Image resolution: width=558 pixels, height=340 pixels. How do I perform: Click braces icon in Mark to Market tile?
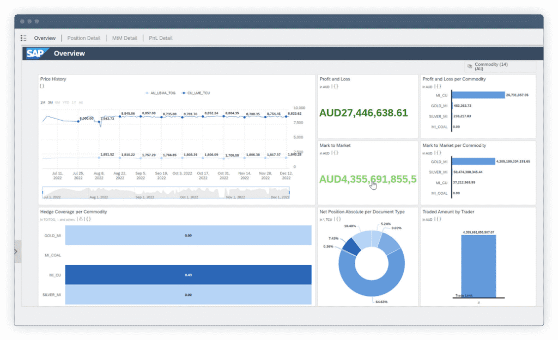coord(336,153)
